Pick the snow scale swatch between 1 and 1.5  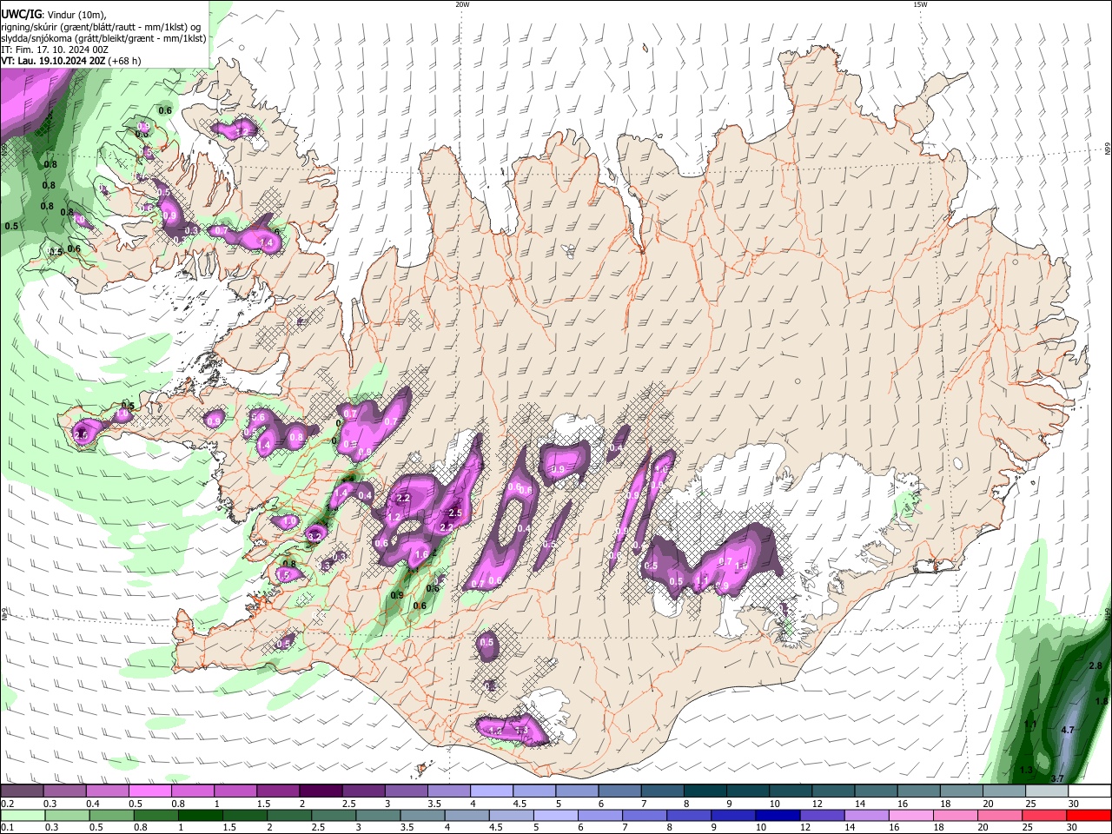tap(235, 791)
